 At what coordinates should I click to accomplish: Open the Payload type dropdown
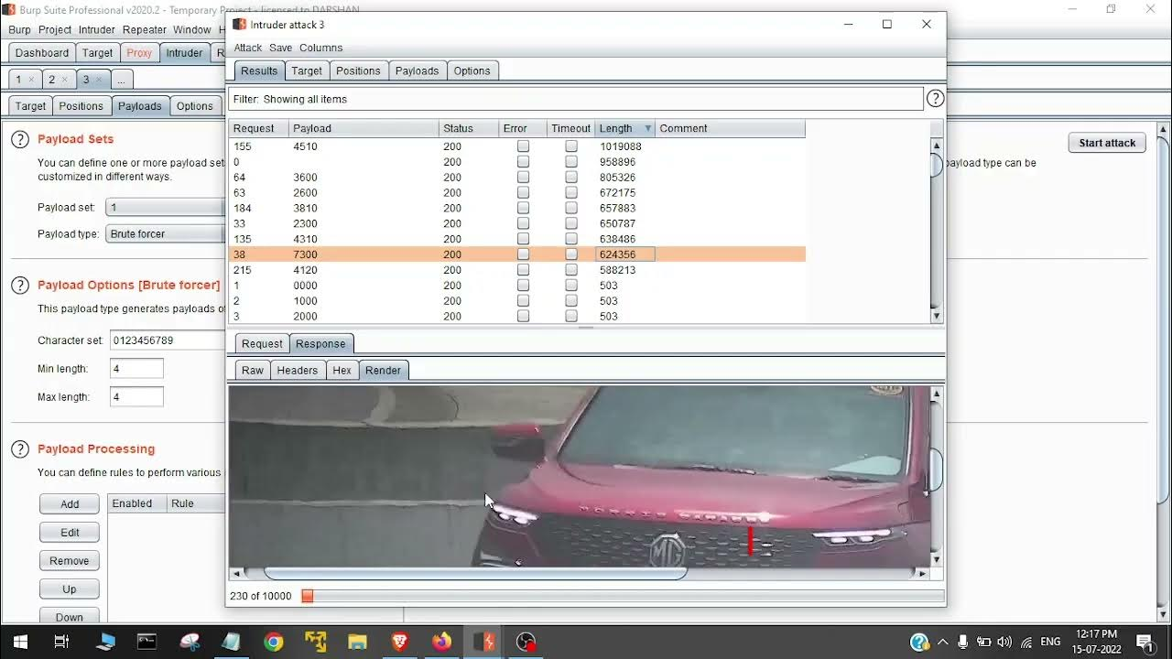click(x=165, y=233)
